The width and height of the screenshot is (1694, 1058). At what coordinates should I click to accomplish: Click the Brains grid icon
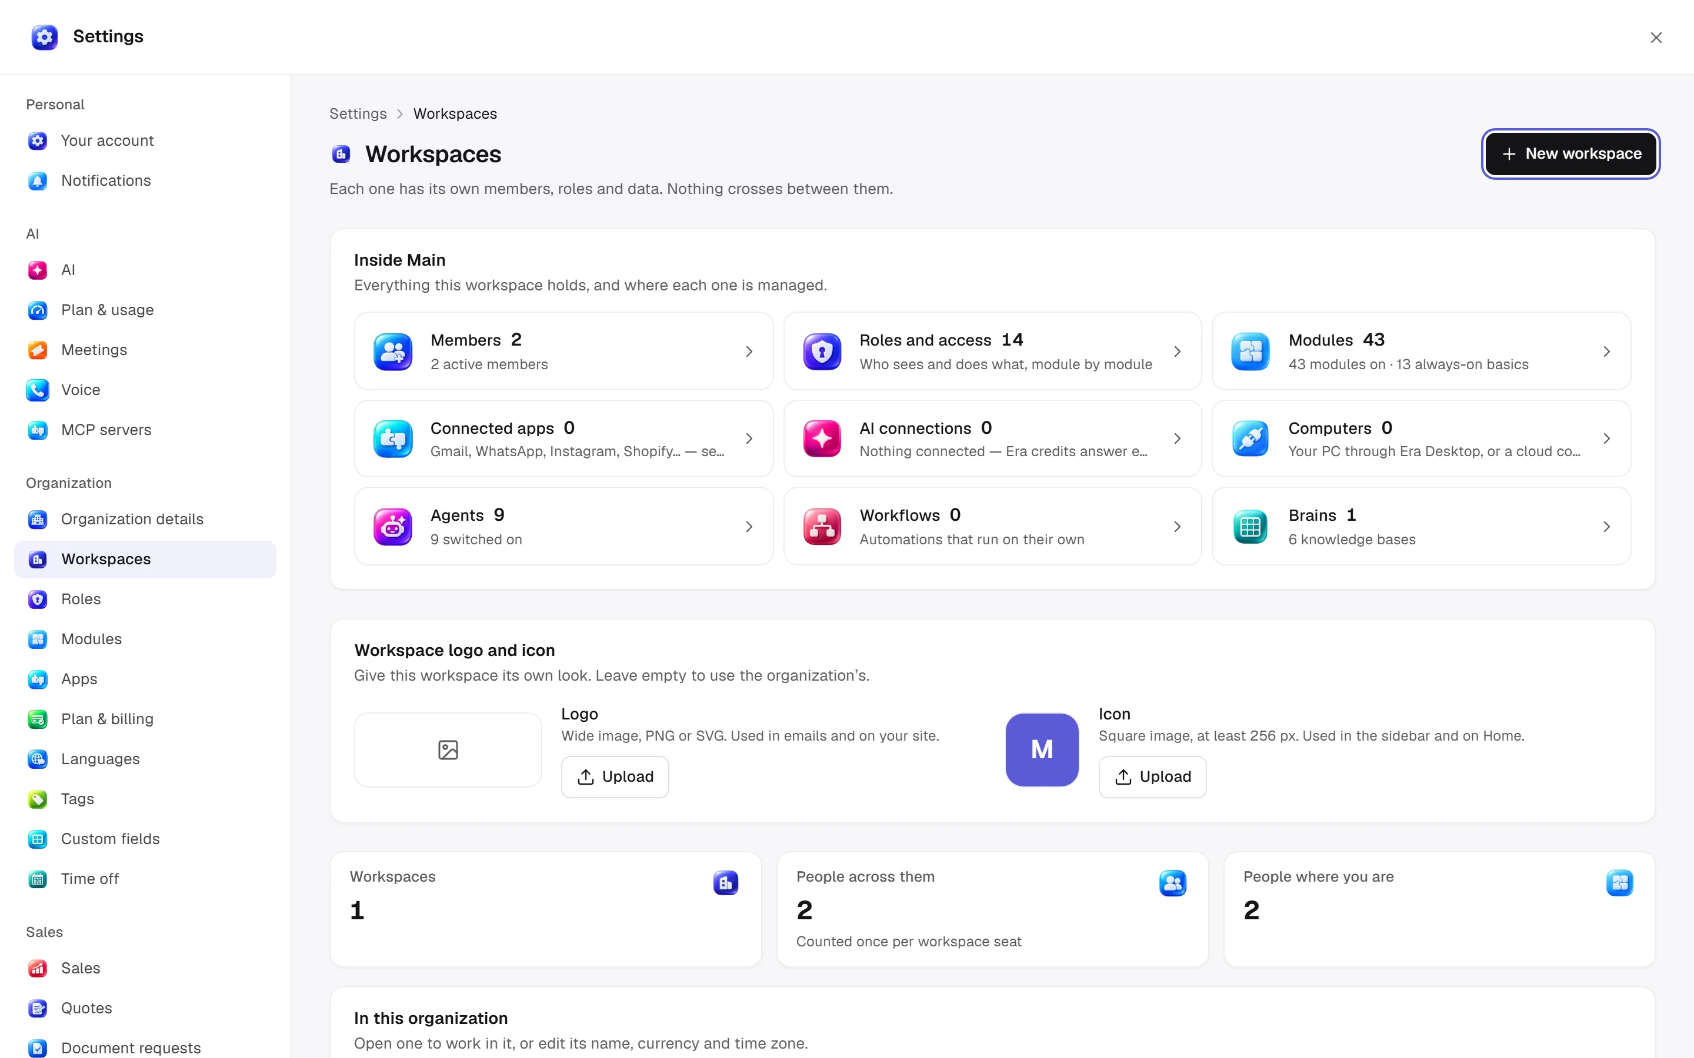1250,526
